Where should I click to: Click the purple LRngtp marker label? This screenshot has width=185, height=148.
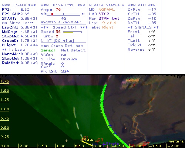pos(111,144)
